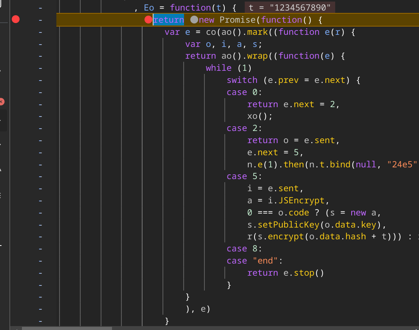Screen dimensions: 419x330
Task: Click 'i = e.sent' assignment
Action: tap(273, 188)
